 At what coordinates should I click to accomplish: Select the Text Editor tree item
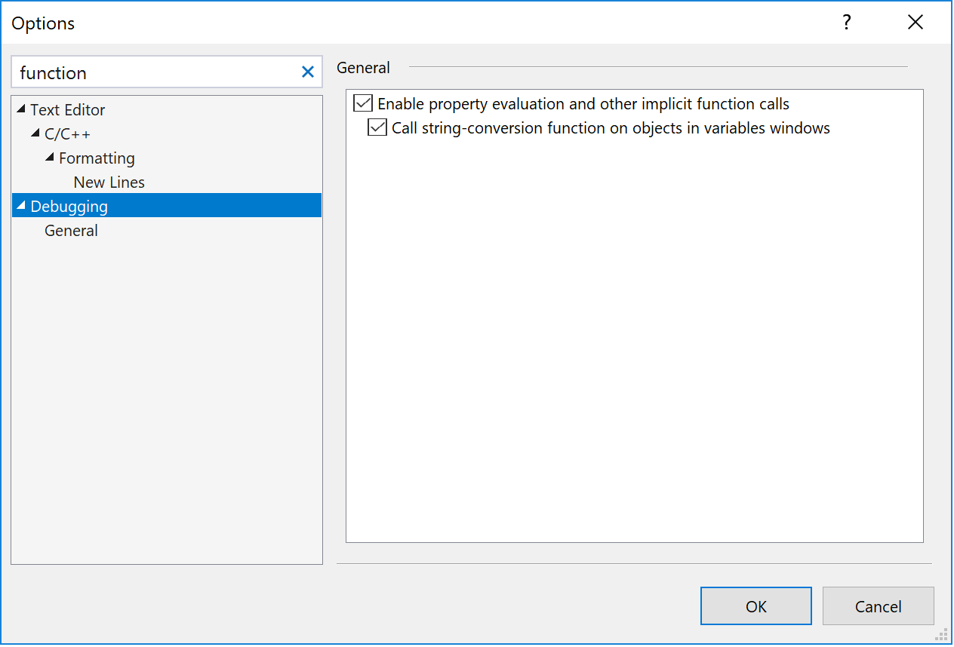coord(66,109)
